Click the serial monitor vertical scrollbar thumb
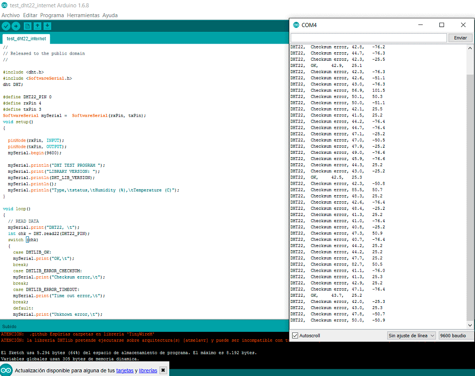475x376 pixels. point(470,197)
